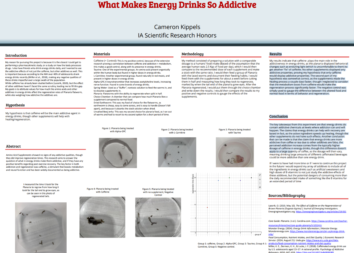Screen dimensions: 354x253
Task: Click the 'My hypothesis is that caffeine' paragraph
Action: (43, 116)
